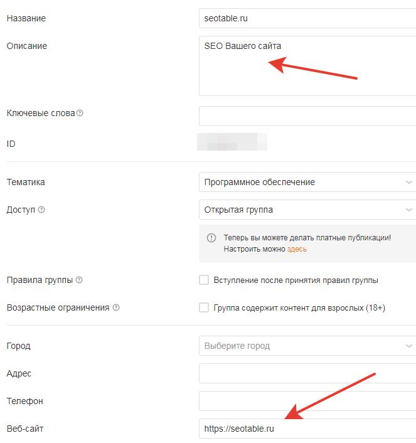The image size is (416, 443).
Task: Expand the Тематика dropdown
Action: tap(307, 182)
